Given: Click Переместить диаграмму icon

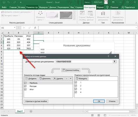Looking at the screenshot, I should click(x=118, y=13).
